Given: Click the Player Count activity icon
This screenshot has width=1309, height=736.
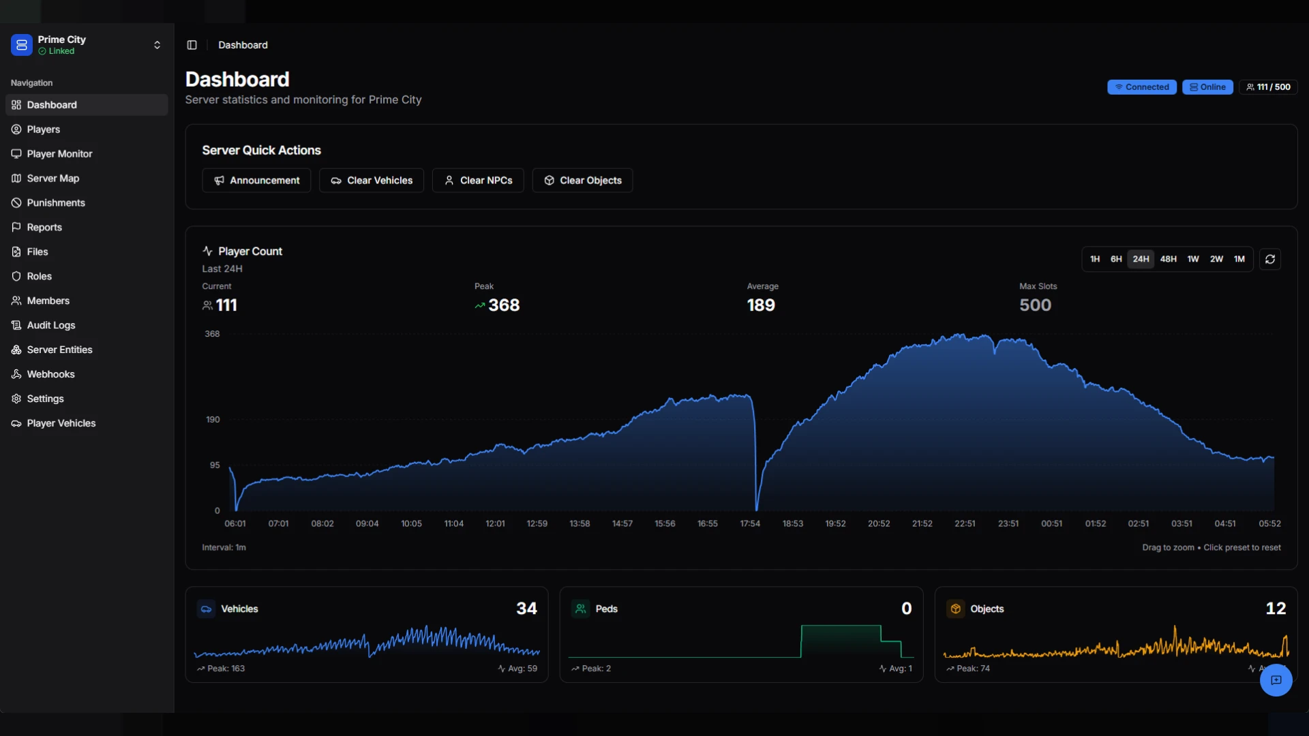Looking at the screenshot, I should (207, 251).
